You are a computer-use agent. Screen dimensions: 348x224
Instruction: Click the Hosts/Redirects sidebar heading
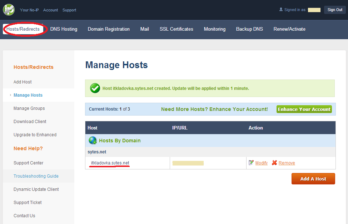click(34, 67)
